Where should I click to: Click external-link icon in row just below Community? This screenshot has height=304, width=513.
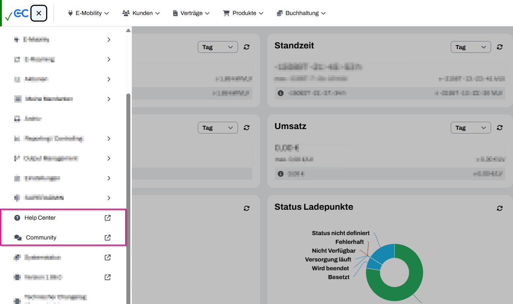tap(108, 257)
